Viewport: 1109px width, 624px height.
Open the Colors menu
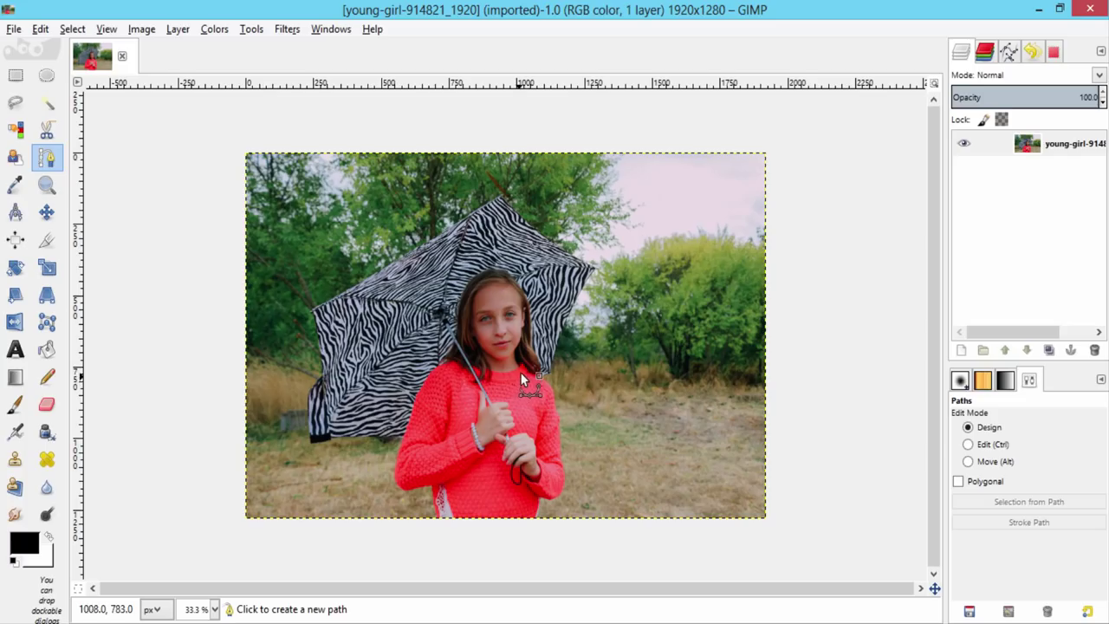point(214,29)
